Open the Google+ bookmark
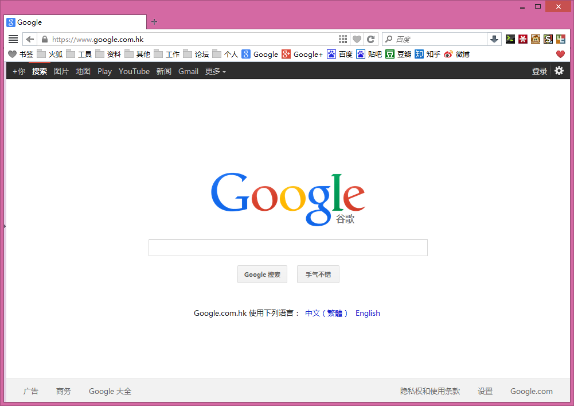The height and width of the screenshot is (406, 574). point(302,55)
